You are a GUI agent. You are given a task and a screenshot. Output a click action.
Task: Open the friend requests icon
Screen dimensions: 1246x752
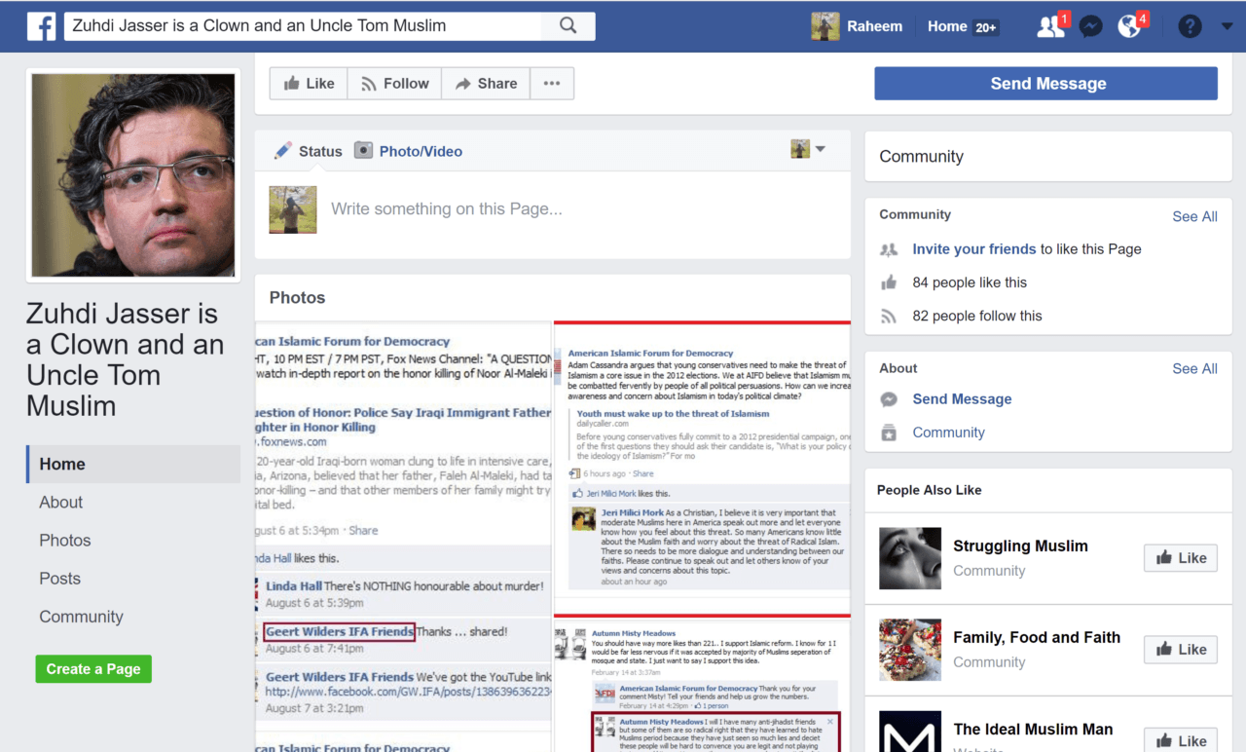point(1051,26)
